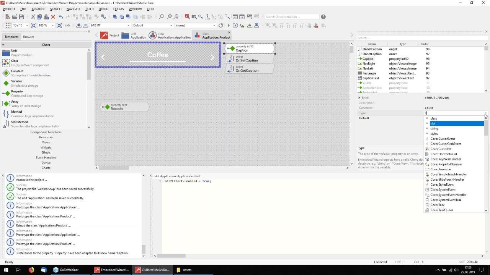Select the CaptionText member row
The width and height of the screenshot is (490, 275).
pyautogui.click(x=420, y=78)
